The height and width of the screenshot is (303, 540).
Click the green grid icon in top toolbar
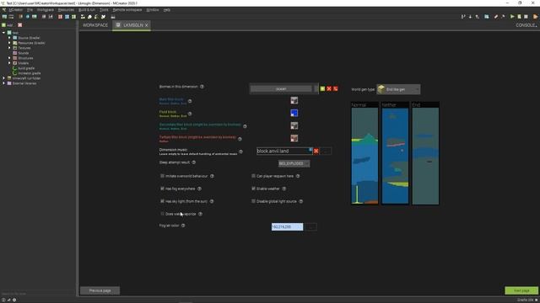coord(73,17)
